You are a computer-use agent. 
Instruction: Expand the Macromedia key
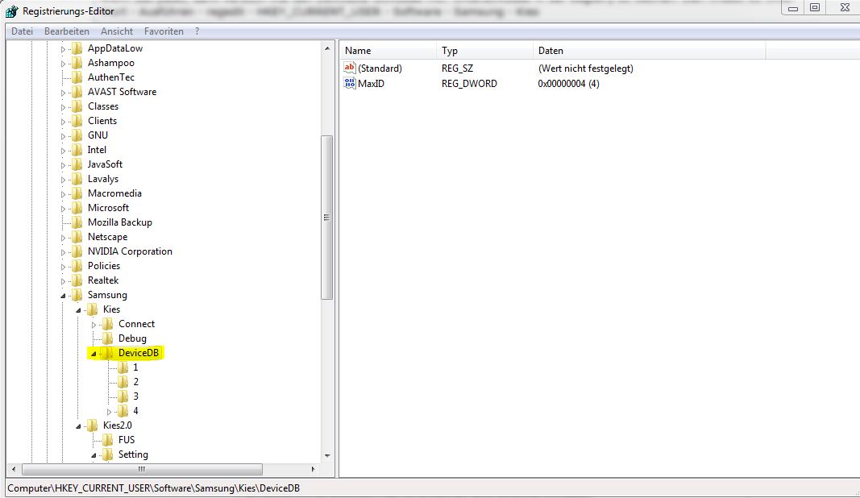pos(63,194)
